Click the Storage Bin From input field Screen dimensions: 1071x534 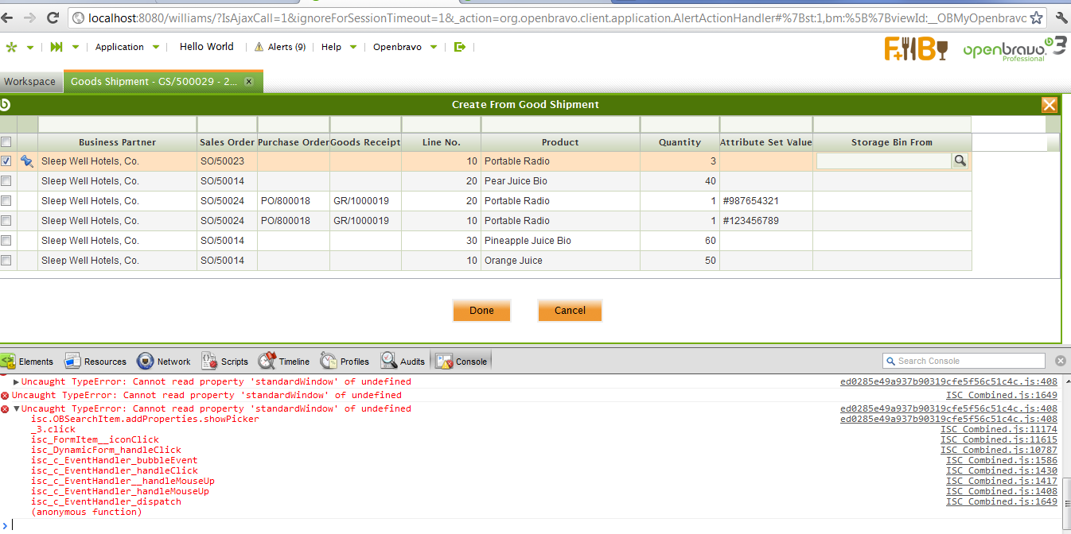click(883, 161)
